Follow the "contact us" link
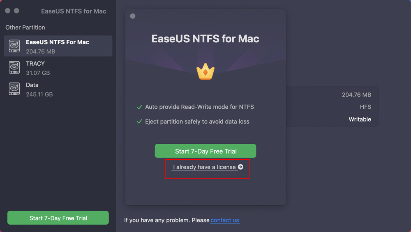The image size is (411, 232). click(225, 221)
